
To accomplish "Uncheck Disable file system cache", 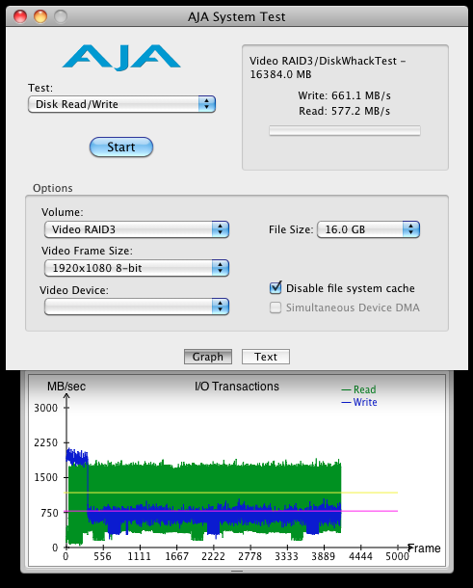I will point(276,287).
